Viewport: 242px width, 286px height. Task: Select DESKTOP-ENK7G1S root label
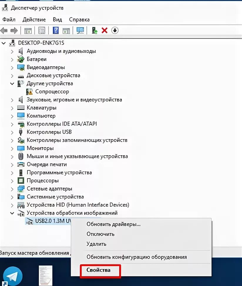(41, 43)
